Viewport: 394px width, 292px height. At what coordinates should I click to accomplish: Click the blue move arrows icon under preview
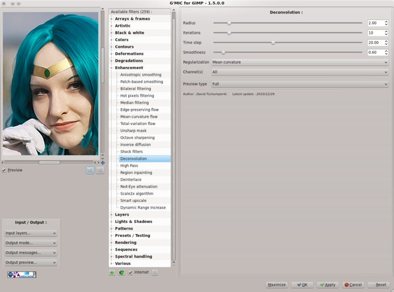(x=103, y=162)
